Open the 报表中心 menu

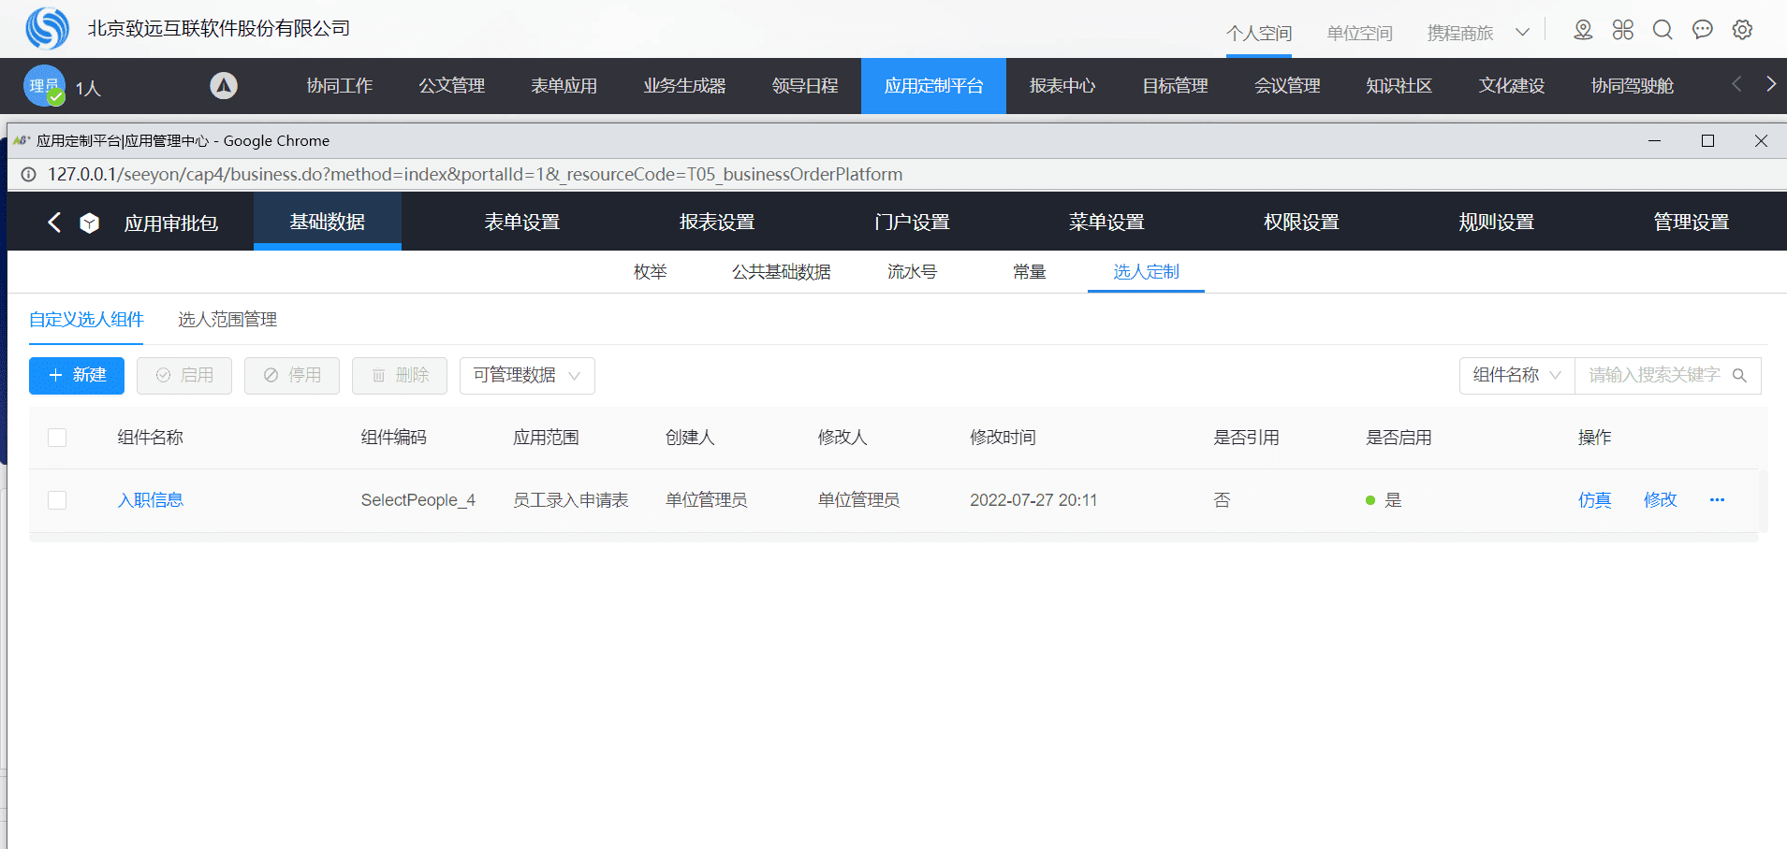(x=1062, y=86)
